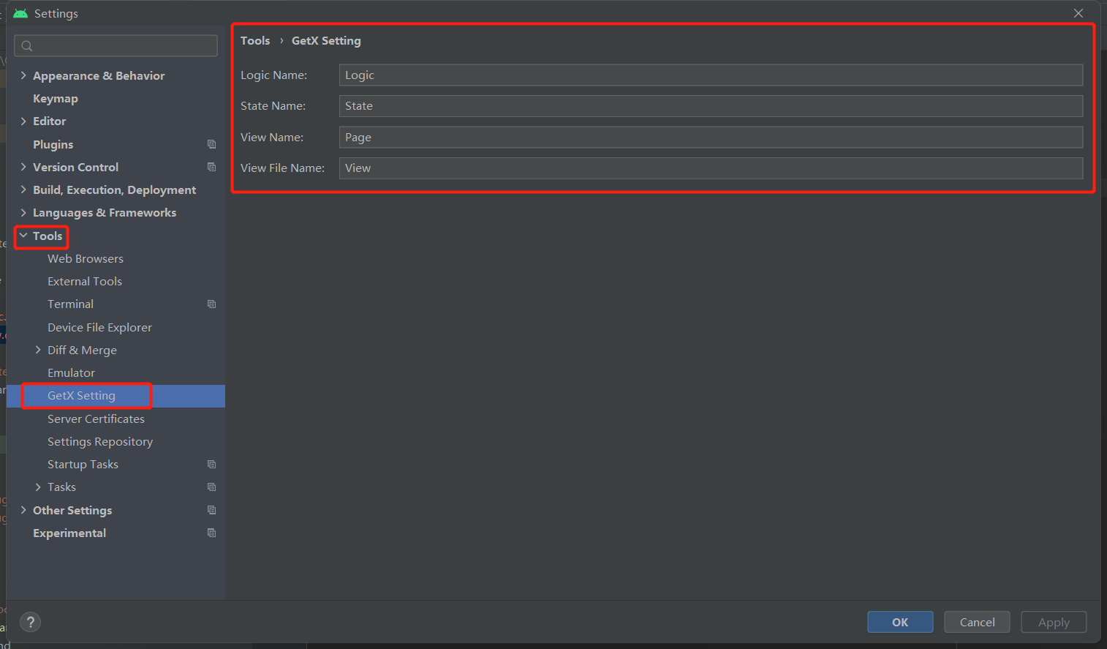Open Keymap settings

(56, 98)
